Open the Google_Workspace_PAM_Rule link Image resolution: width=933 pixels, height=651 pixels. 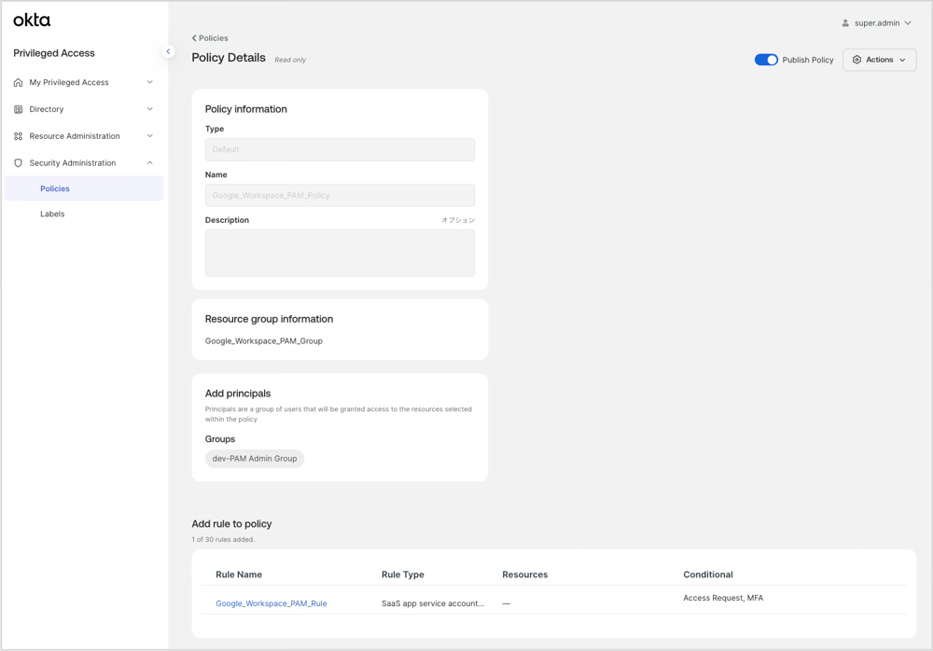pyautogui.click(x=271, y=603)
